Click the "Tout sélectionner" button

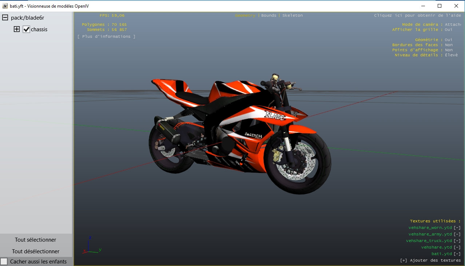[x=36, y=240]
